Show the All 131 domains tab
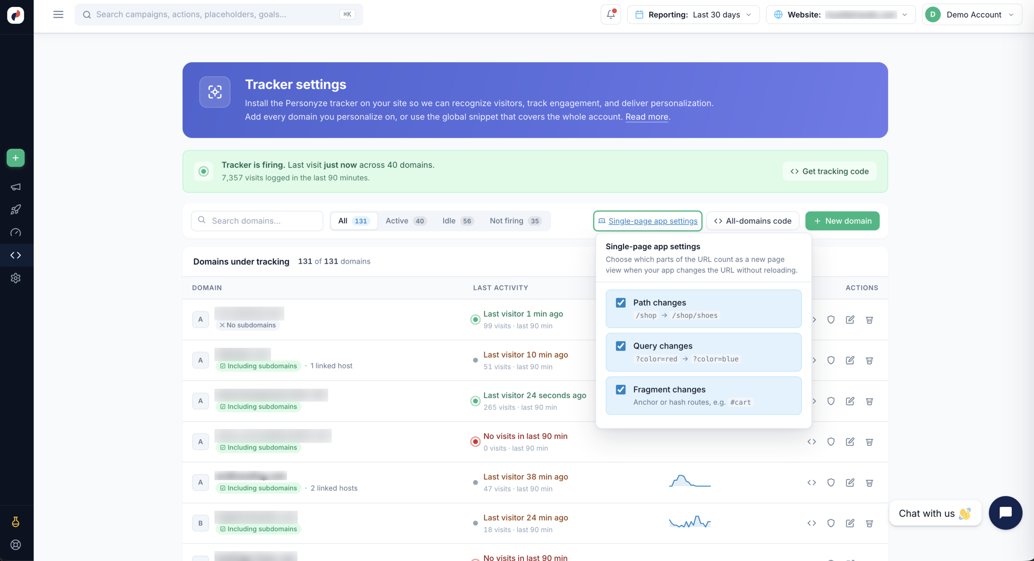Screen dimensions: 1034x561 pyautogui.click(x=353, y=221)
